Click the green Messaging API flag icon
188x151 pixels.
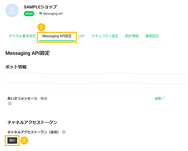[41, 13]
